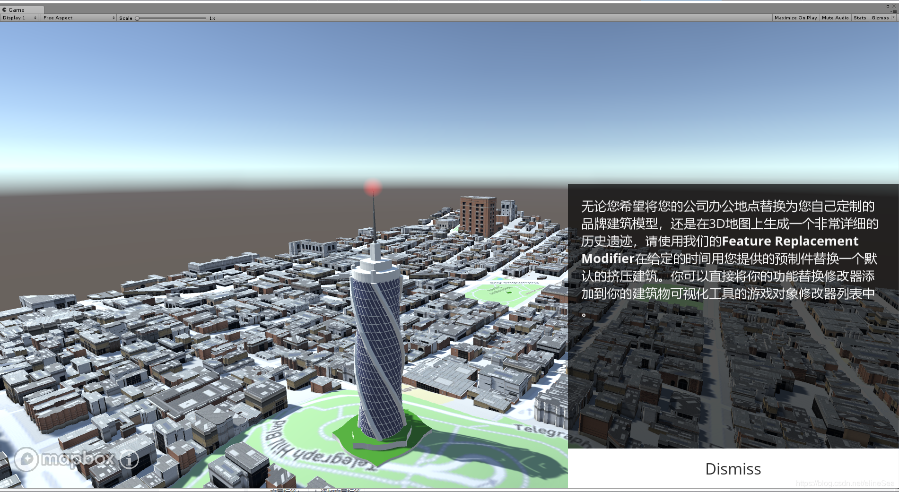Click the Scale slider handle
The image size is (899, 492).
click(137, 18)
